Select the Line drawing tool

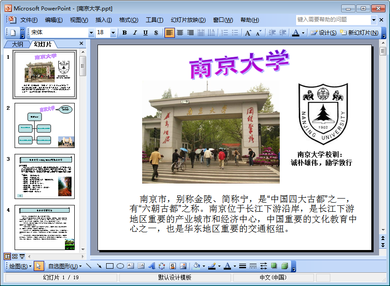tap(89, 266)
